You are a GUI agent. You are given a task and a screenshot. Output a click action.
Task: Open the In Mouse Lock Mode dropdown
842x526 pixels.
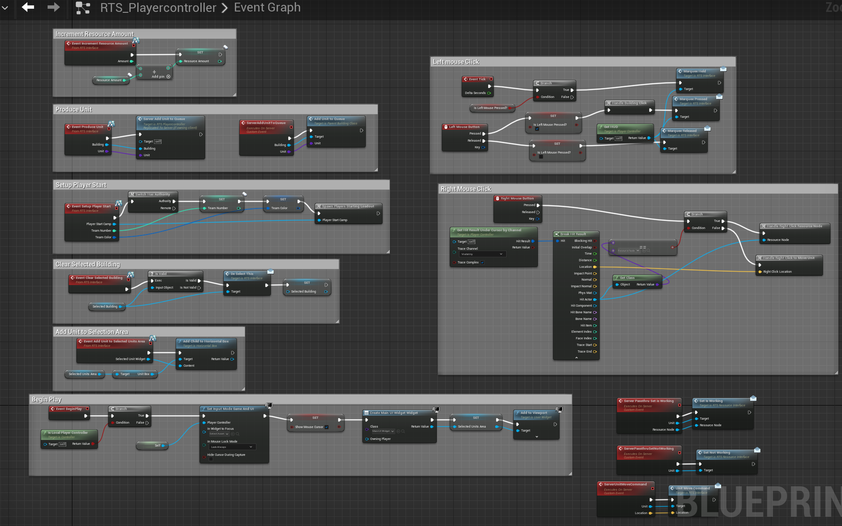click(x=232, y=447)
